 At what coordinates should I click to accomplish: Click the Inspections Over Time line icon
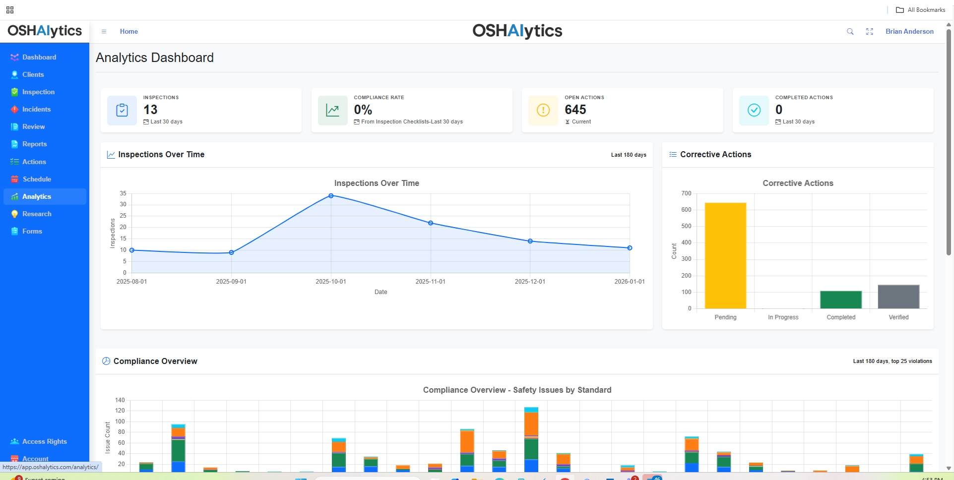tap(111, 155)
